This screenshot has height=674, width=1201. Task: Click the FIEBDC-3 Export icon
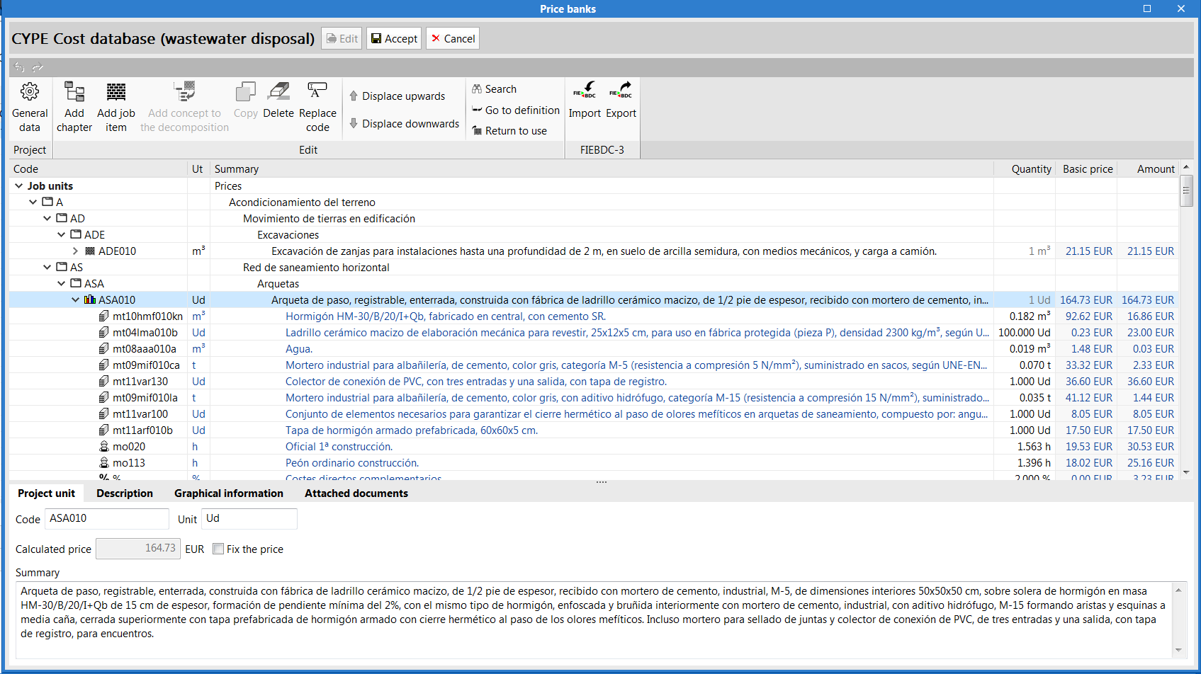[621, 99]
